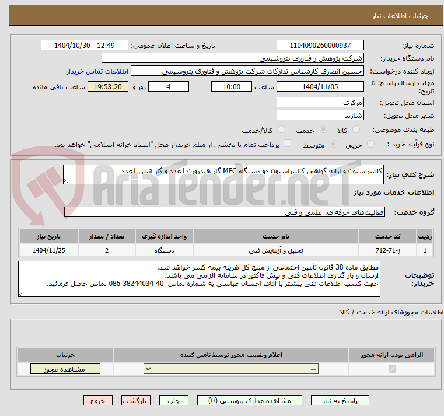Click the واحد اندازه گیری column header
The width and height of the screenshot is (444, 416).
[x=164, y=236]
